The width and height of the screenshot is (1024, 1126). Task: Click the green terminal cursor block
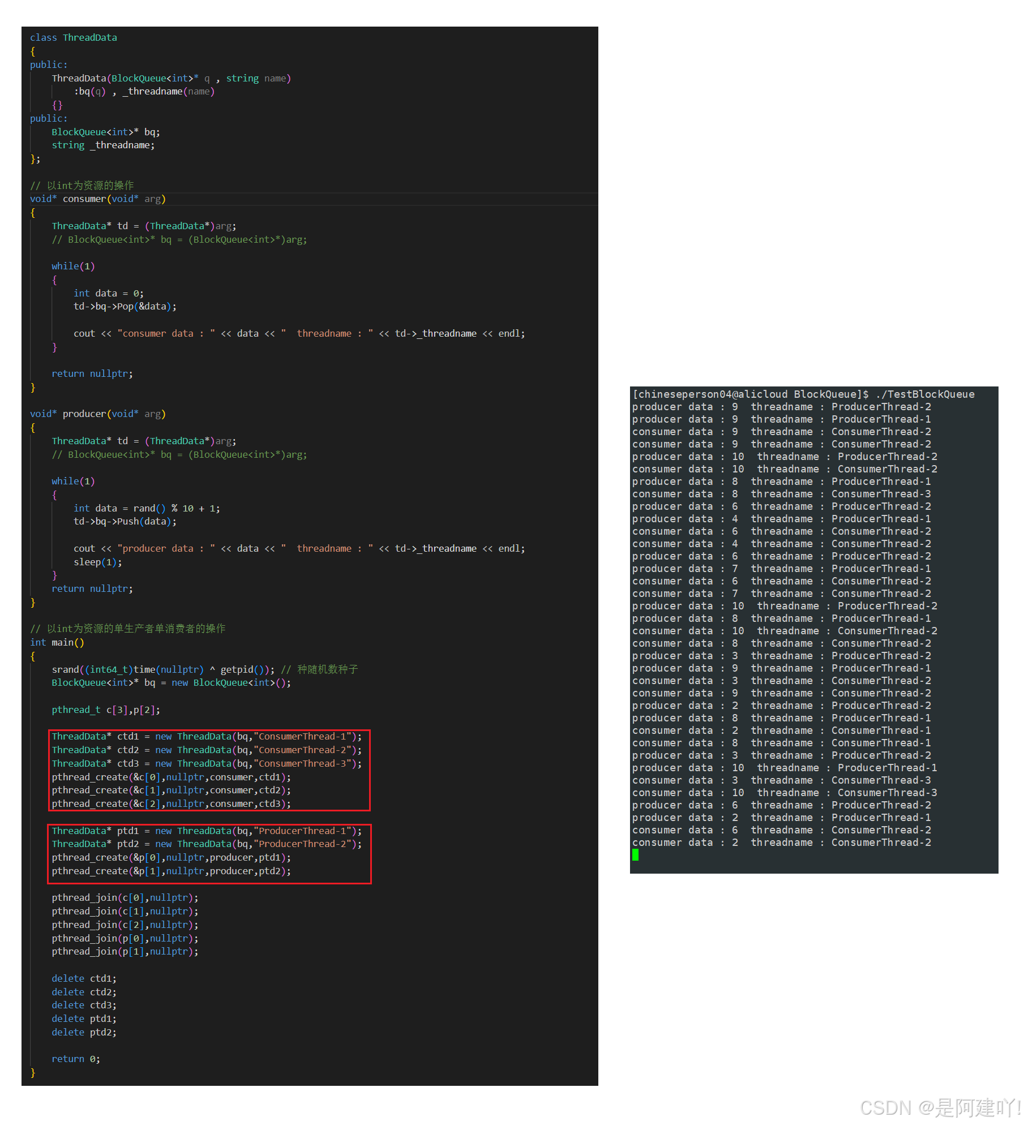[x=635, y=855]
